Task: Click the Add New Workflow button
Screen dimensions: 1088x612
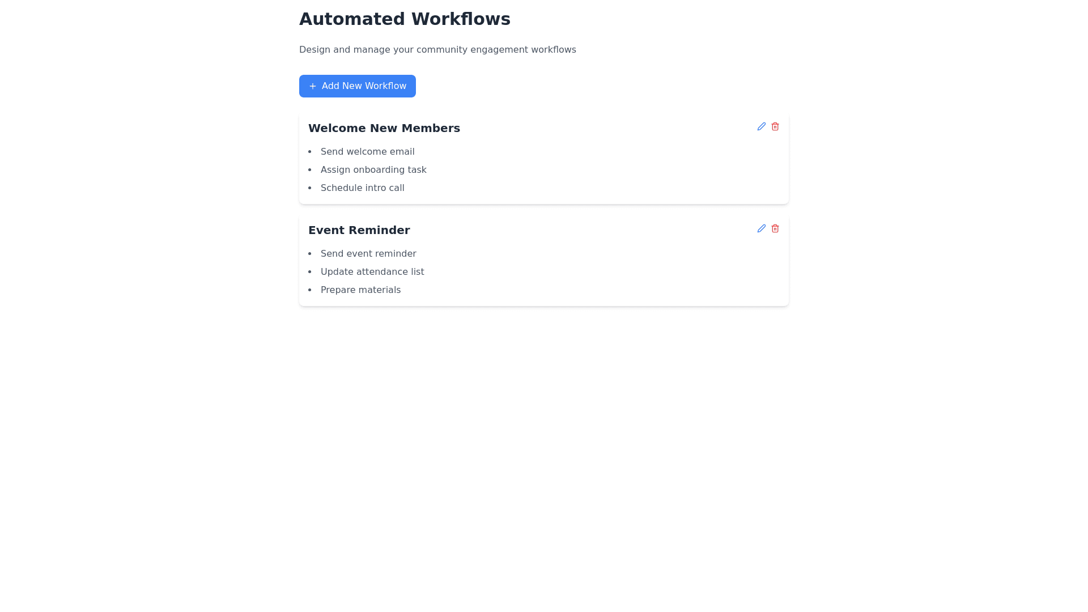Action: pos(357,86)
